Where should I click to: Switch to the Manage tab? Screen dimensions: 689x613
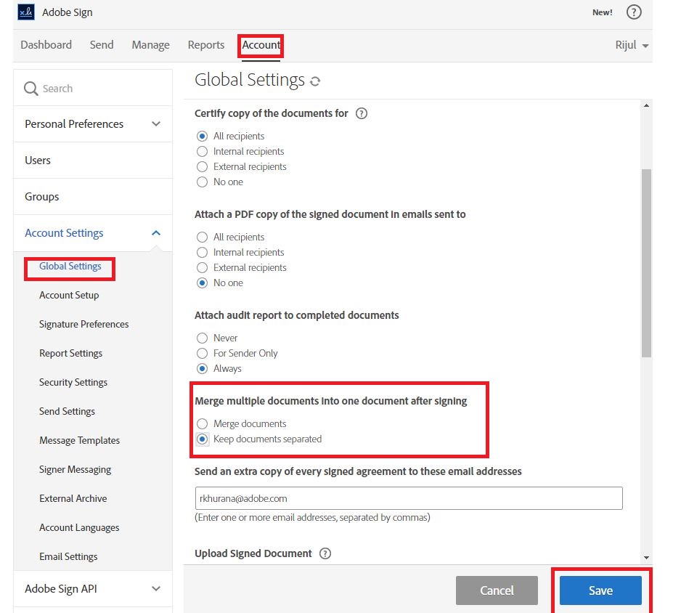point(150,44)
